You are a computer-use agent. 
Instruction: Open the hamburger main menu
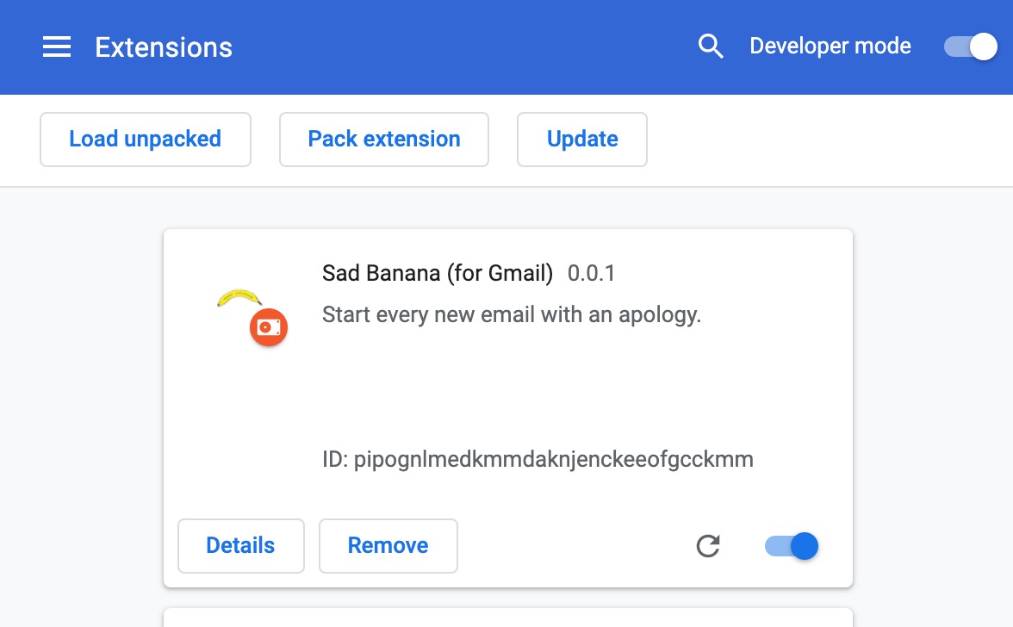pyautogui.click(x=57, y=47)
